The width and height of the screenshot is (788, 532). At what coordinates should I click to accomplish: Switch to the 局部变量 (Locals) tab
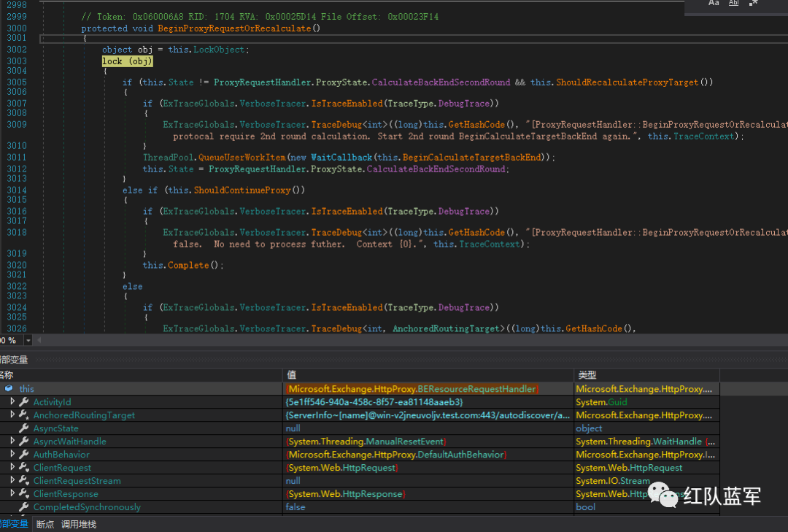14,524
